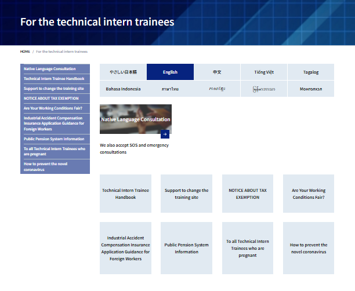Click How to prevent novel coronavirus tile
This screenshot has width=355, height=291.
[x=308, y=248]
